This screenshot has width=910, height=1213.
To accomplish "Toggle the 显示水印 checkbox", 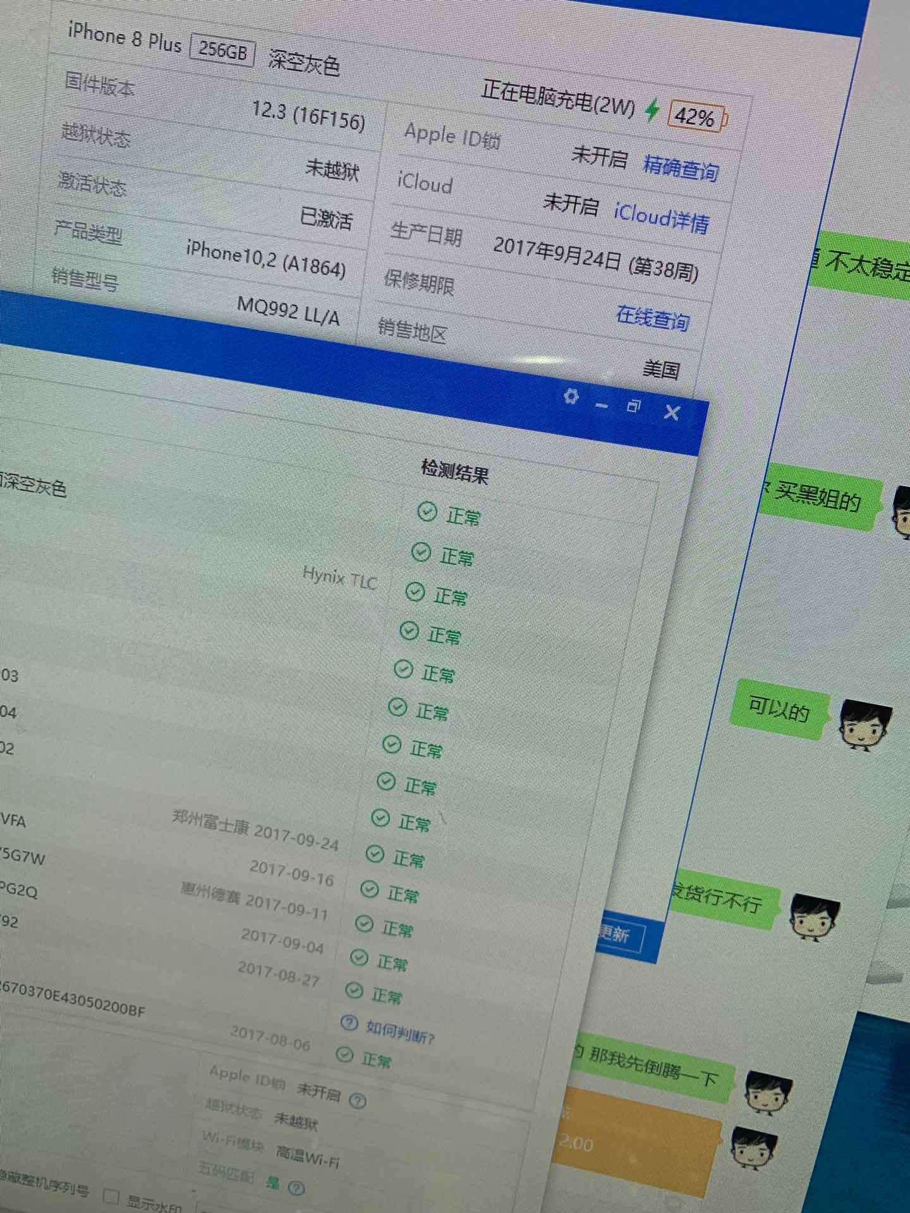I will point(111,1196).
